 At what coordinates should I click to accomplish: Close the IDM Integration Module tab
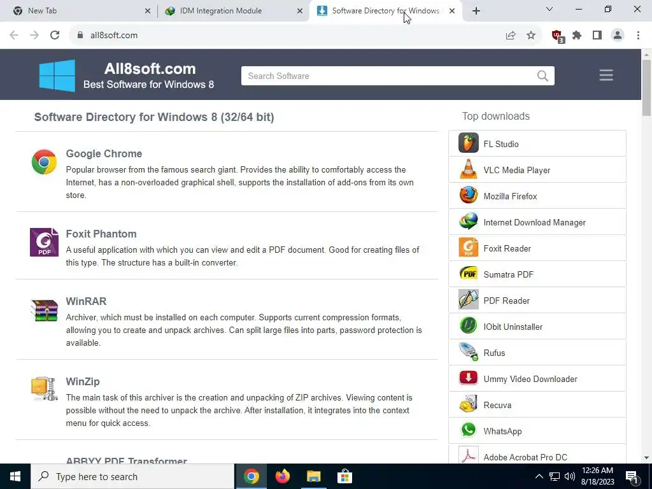click(x=300, y=11)
